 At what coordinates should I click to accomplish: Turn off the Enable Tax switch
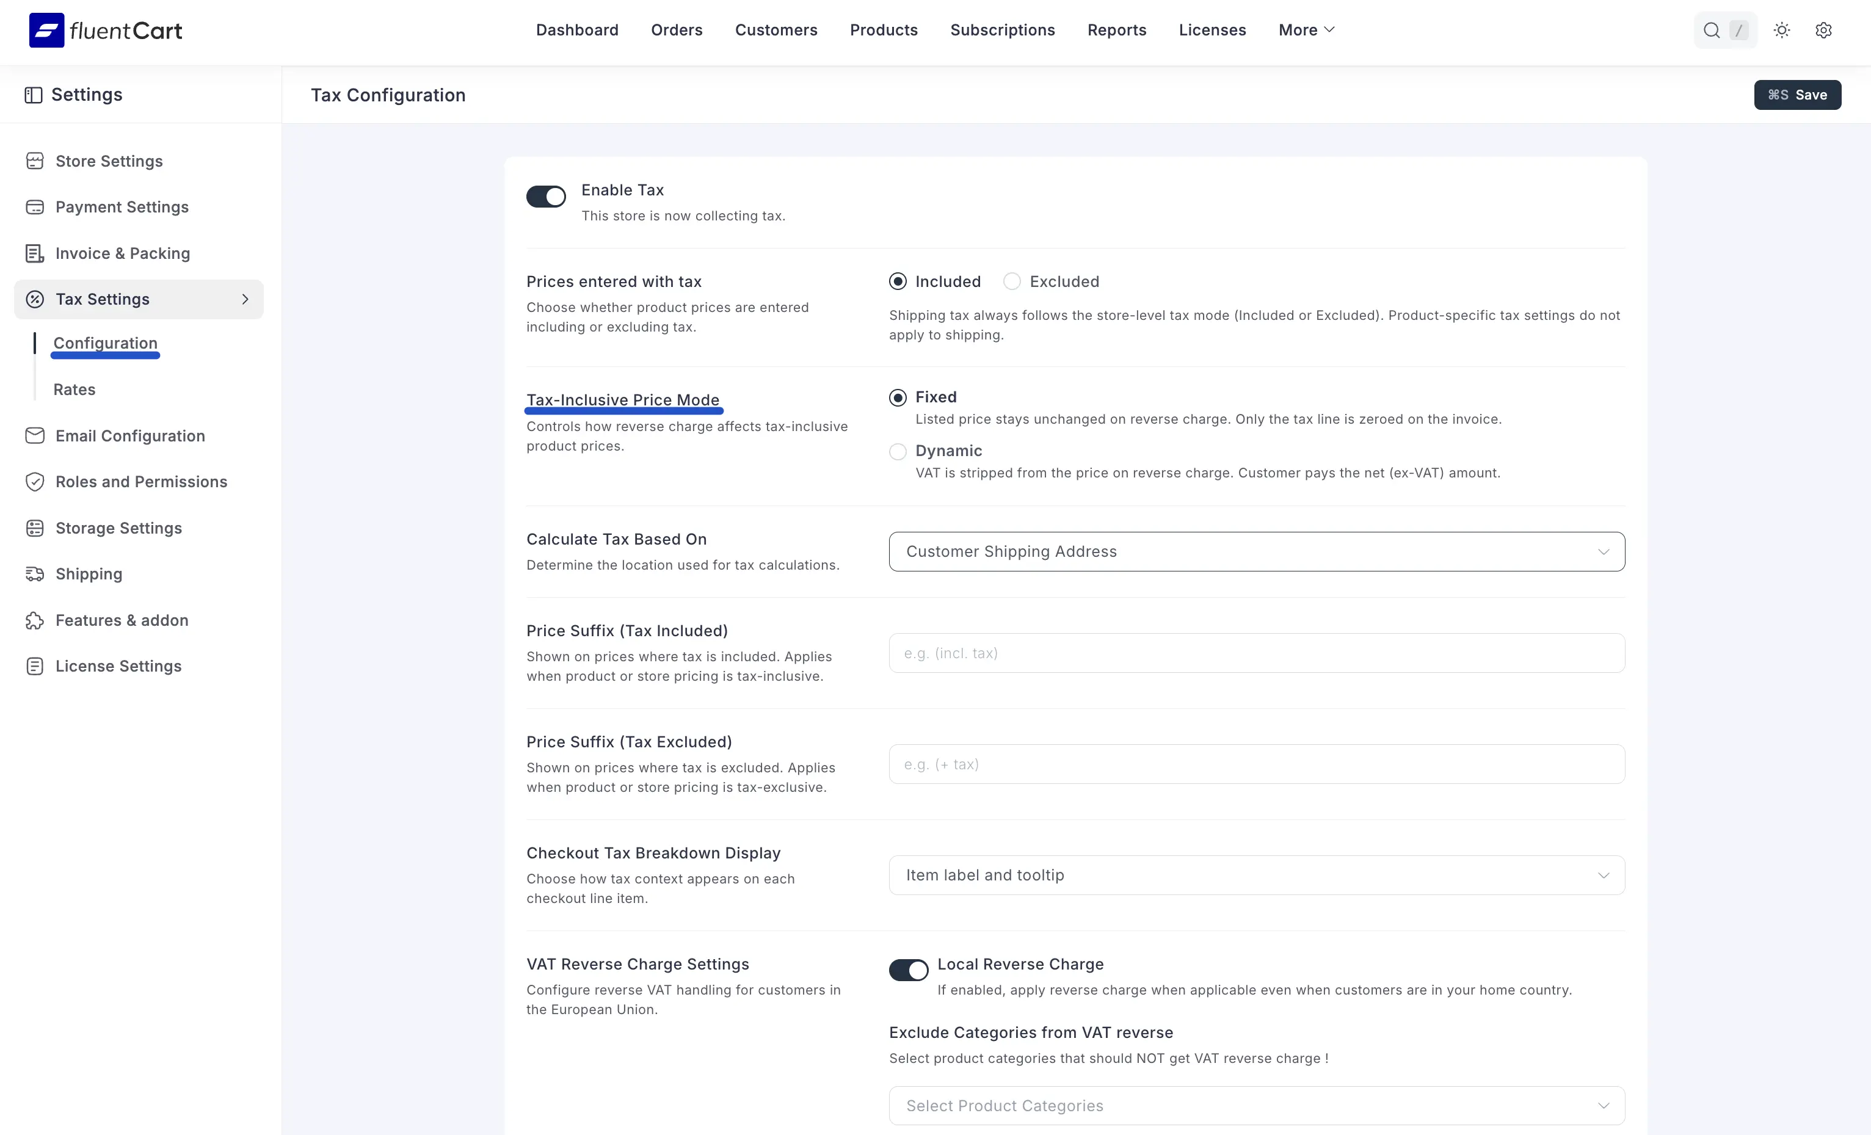tap(546, 197)
